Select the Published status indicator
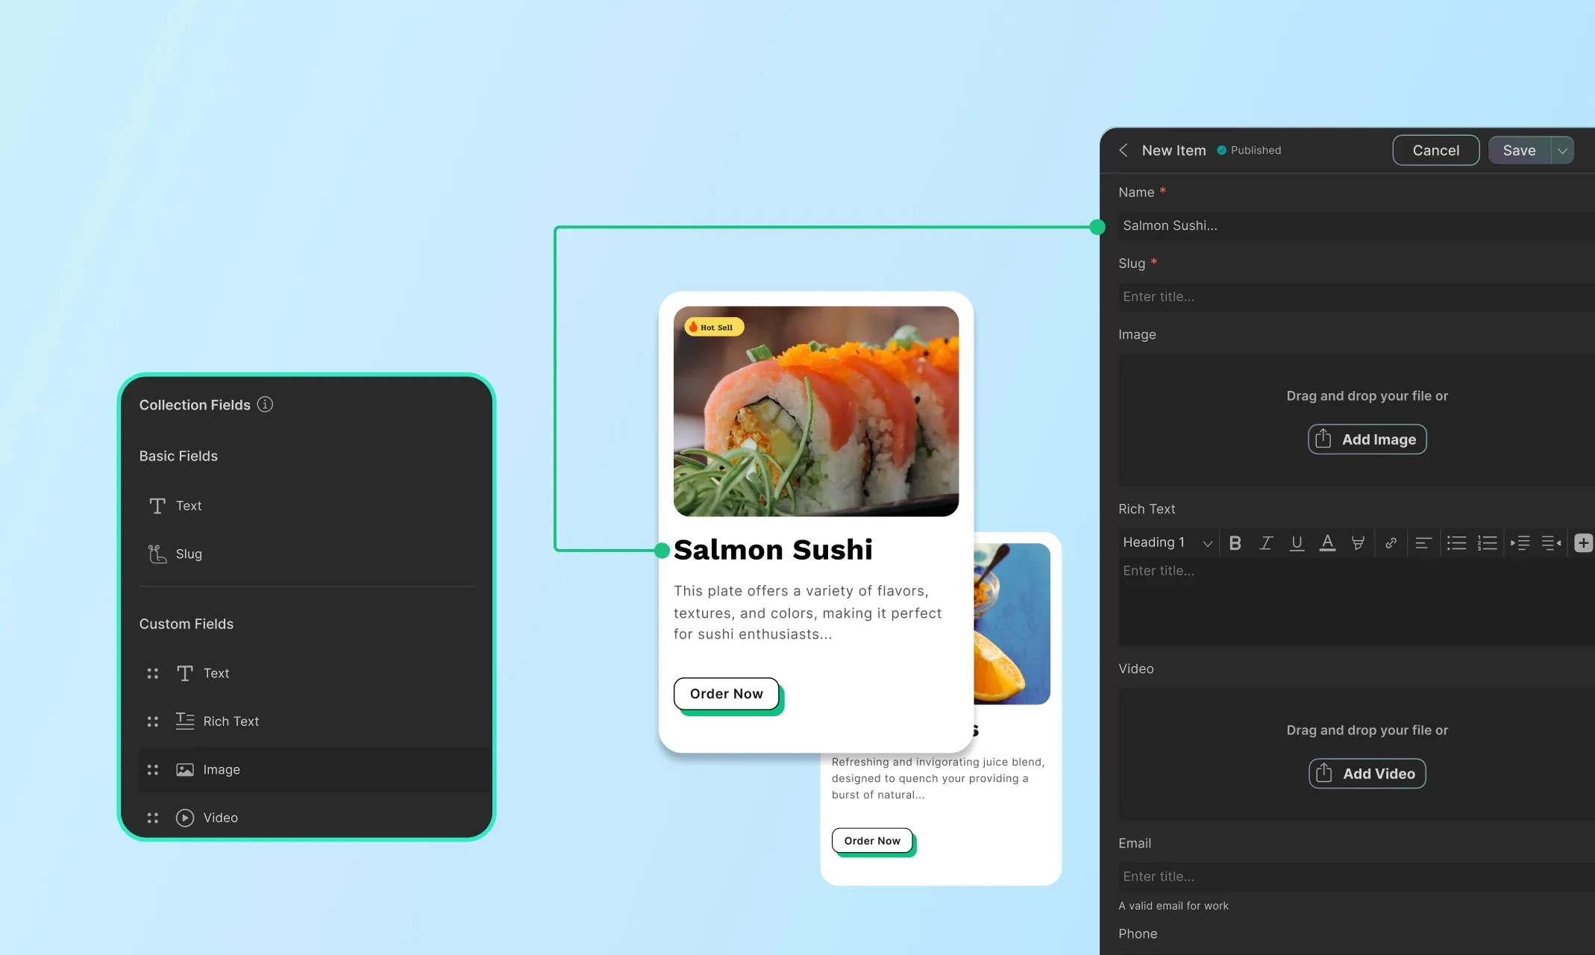This screenshot has height=955, width=1595. coord(1248,149)
